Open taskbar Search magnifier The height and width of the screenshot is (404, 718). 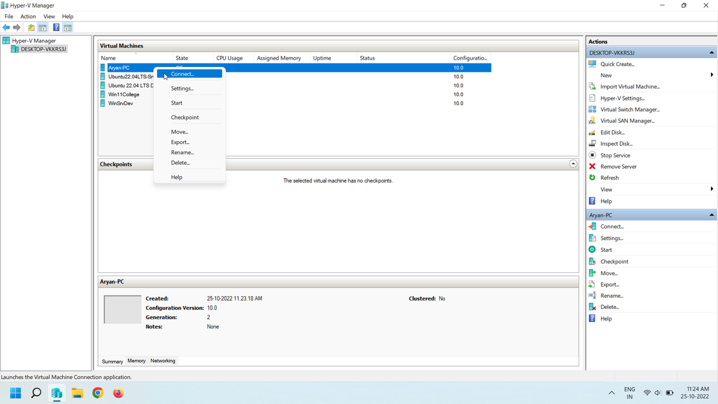click(x=36, y=393)
